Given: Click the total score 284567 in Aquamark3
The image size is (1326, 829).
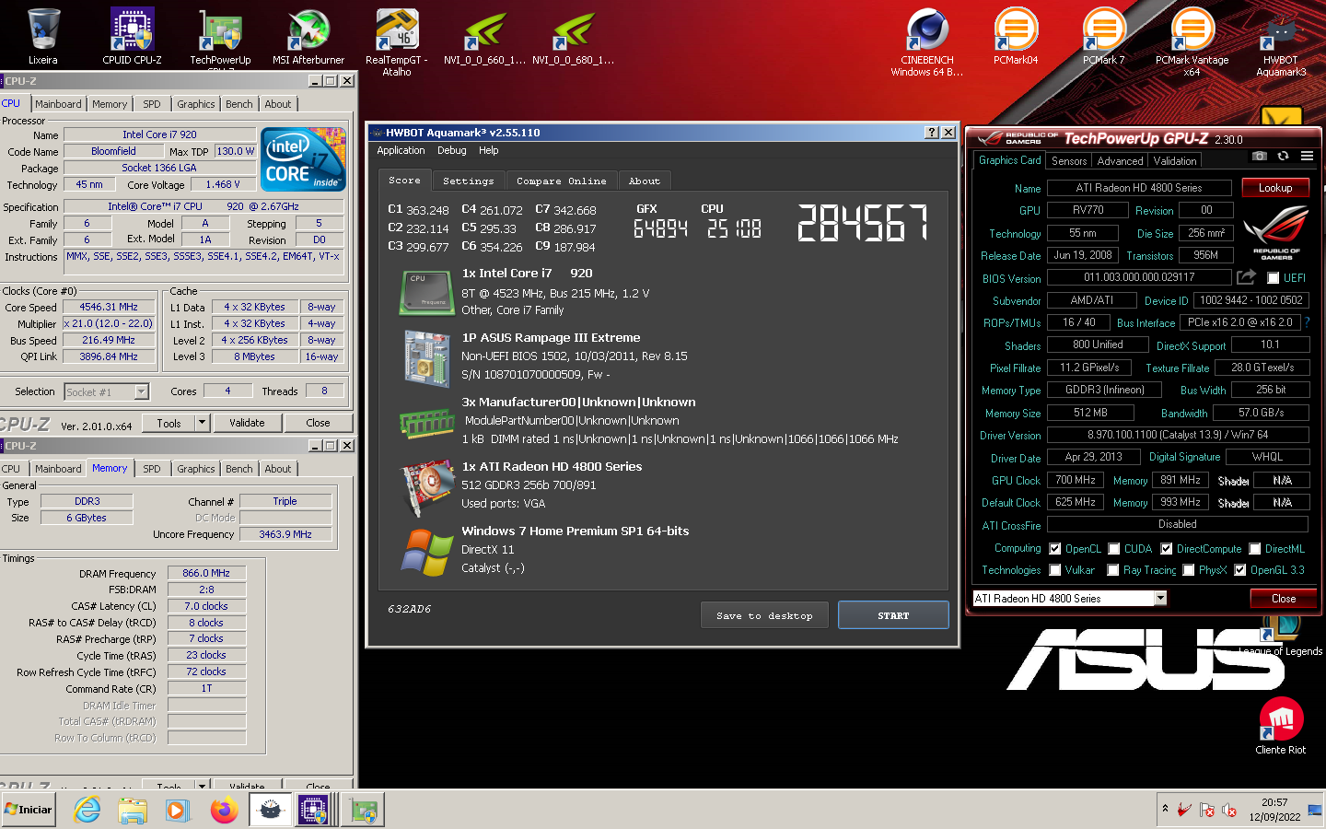Looking at the screenshot, I should [863, 223].
